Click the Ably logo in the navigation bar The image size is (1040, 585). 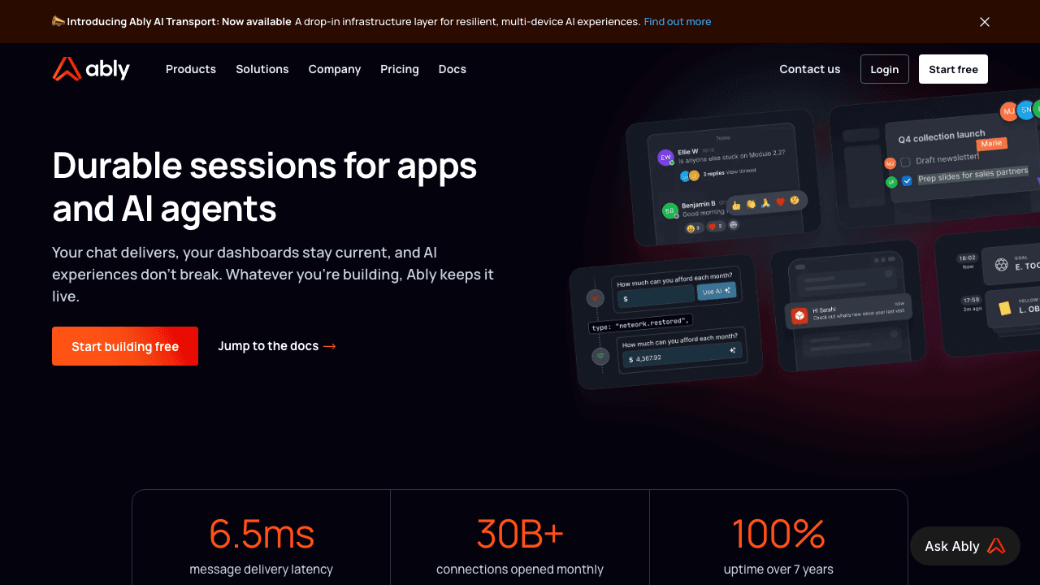point(90,69)
